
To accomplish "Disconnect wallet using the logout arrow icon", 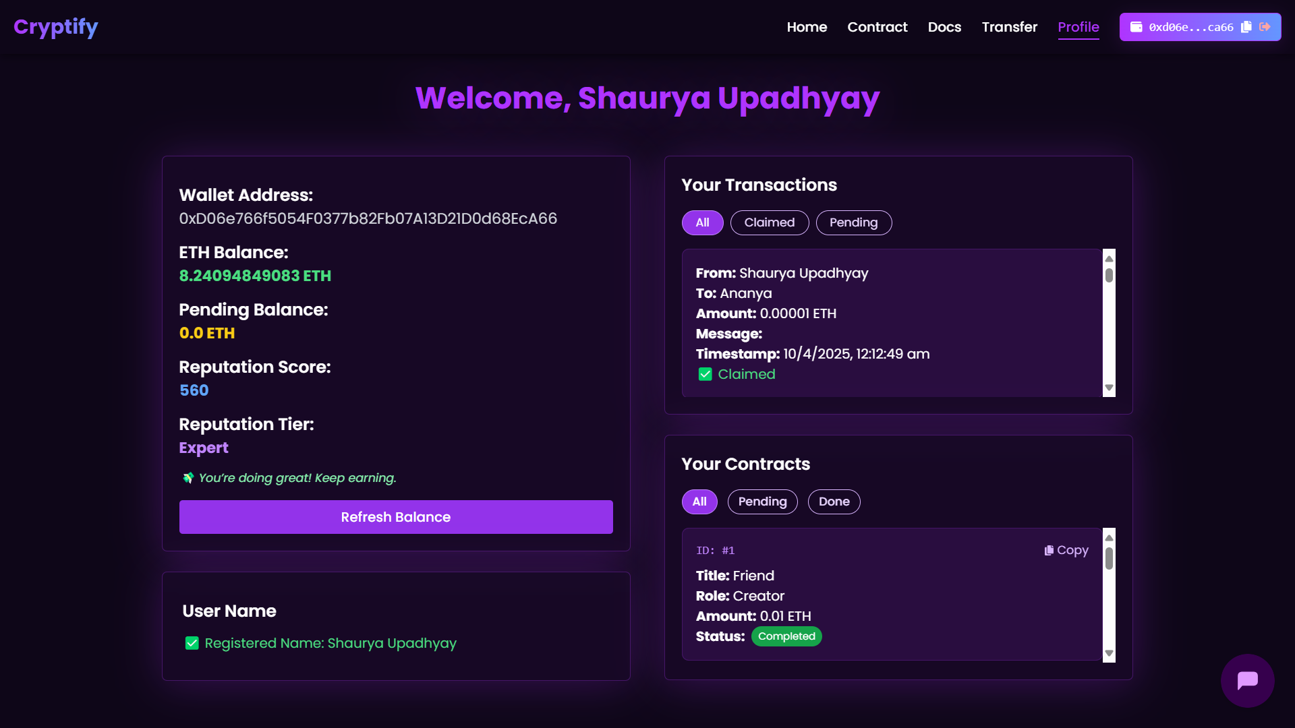I will 1265,27.
